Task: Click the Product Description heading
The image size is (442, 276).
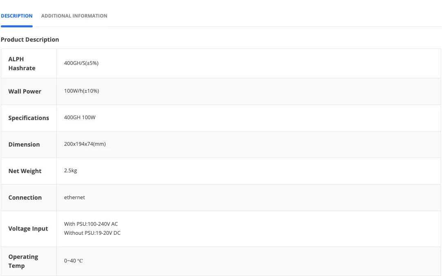Action: point(30,40)
